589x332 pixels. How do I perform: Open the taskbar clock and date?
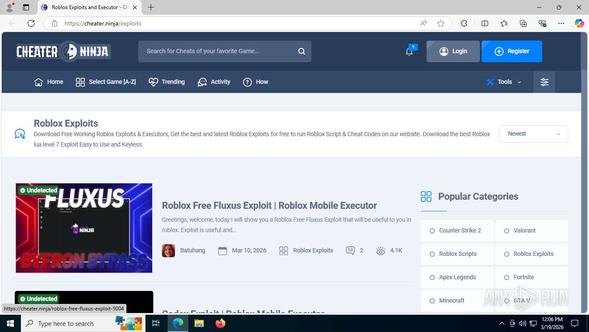pyautogui.click(x=552, y=323)
